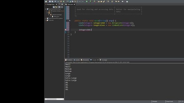Image resolution: width=184 pixels, height=103 pixels.
Task: Click the Save All toolbar icon
Action: 52,1
